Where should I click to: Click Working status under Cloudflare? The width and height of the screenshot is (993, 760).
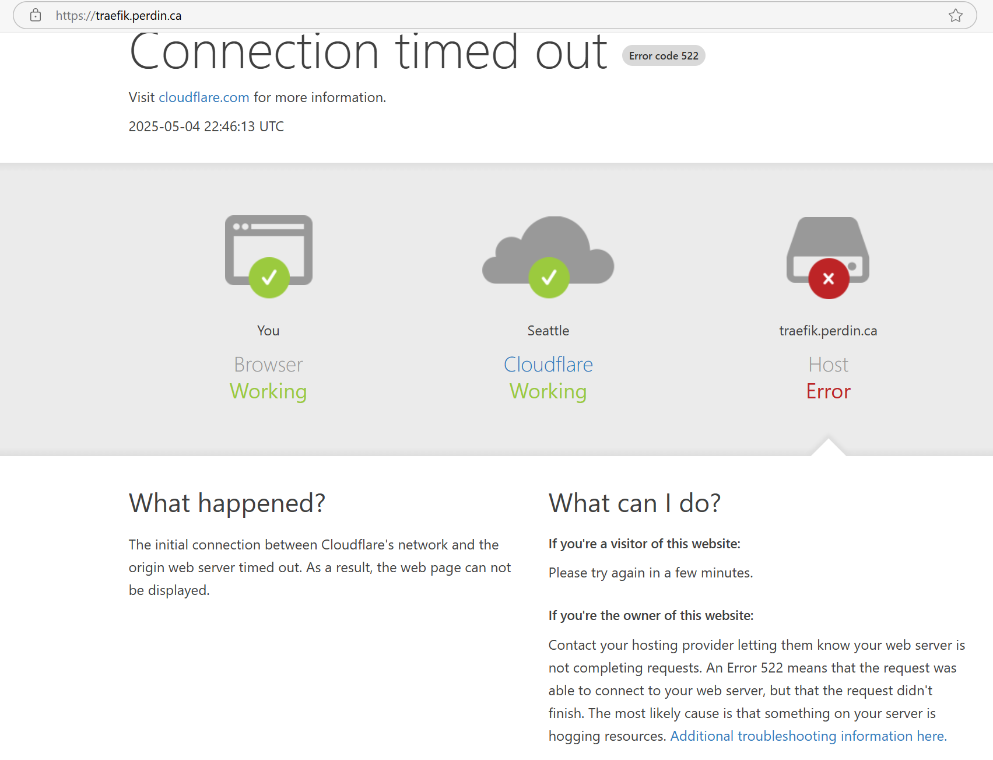point(548,391)
